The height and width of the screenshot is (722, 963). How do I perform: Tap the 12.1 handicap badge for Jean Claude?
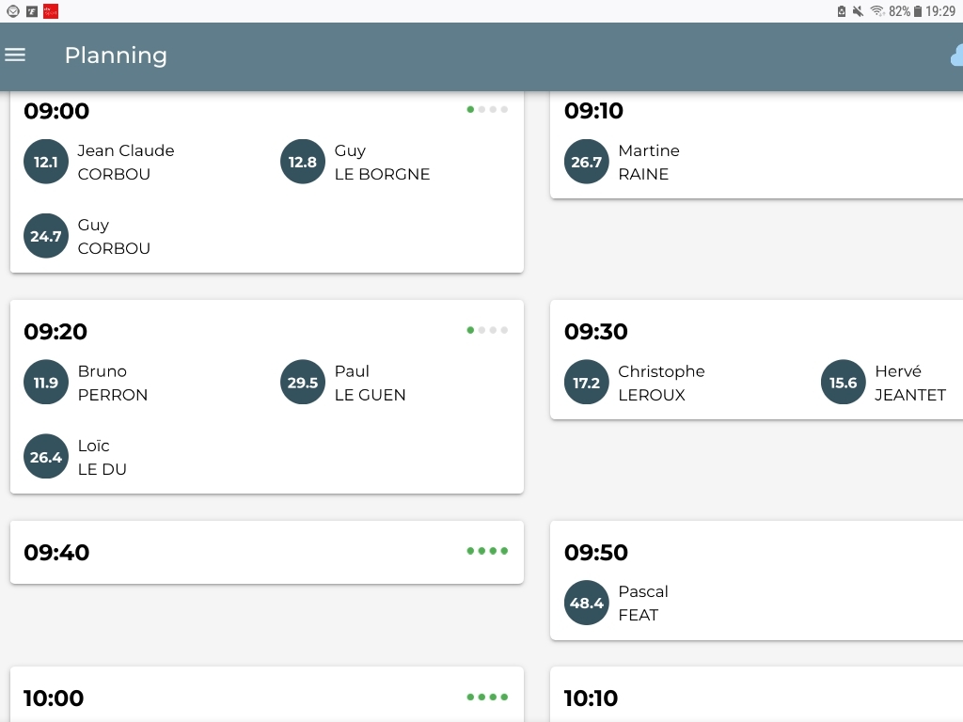[x=46, y=162]
